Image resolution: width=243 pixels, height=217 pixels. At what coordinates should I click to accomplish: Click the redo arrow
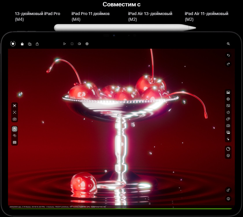(228, 64)
